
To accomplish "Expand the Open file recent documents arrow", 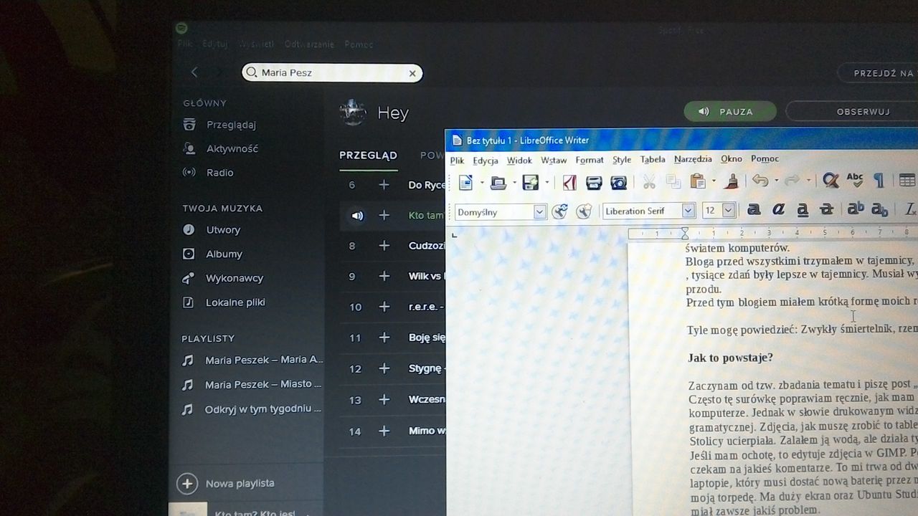I will pyautogui.click(x=514, y=183).
